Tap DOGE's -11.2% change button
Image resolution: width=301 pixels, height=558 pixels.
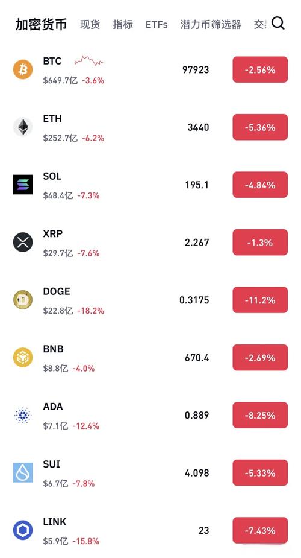tap(260, 300)
